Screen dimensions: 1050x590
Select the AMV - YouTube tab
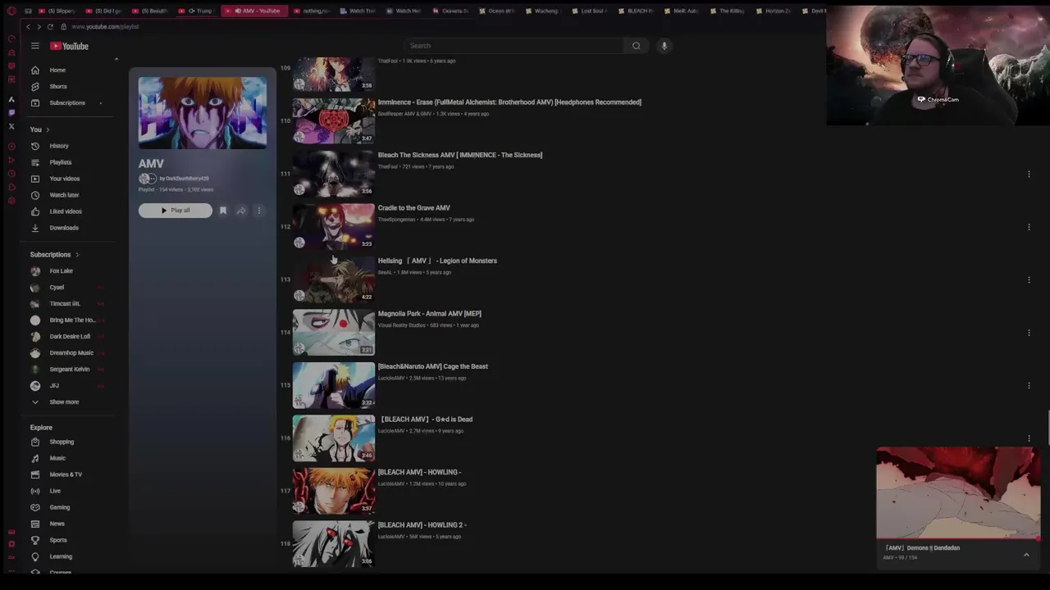click(x=256, y=11)
